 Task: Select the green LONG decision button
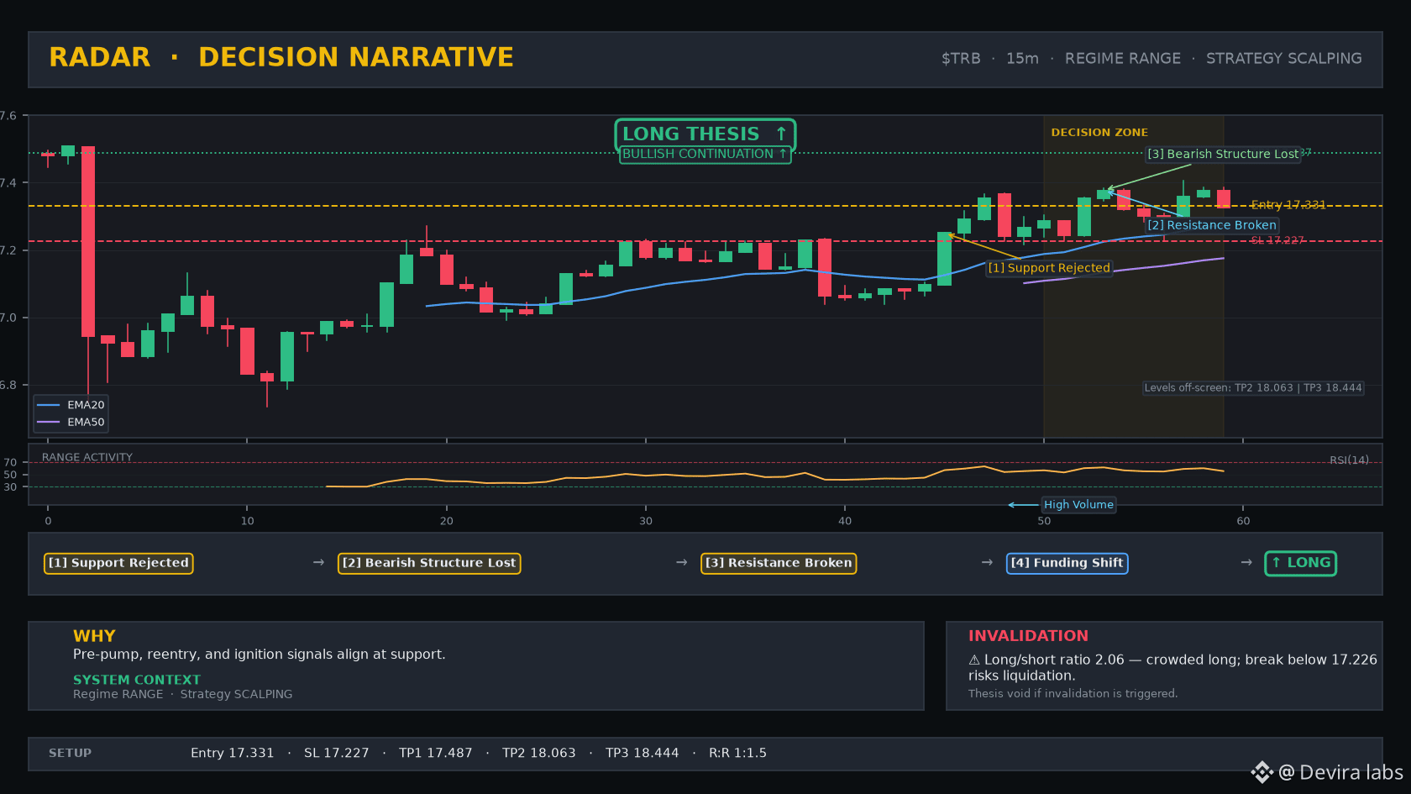pyautogui.click(x=1300, y=563)
